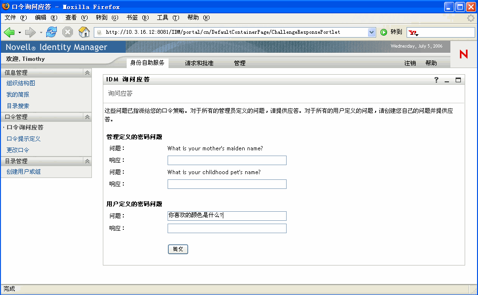Open the 口令提示定义 link
478x295 pixels.
(x=23, y=138)
